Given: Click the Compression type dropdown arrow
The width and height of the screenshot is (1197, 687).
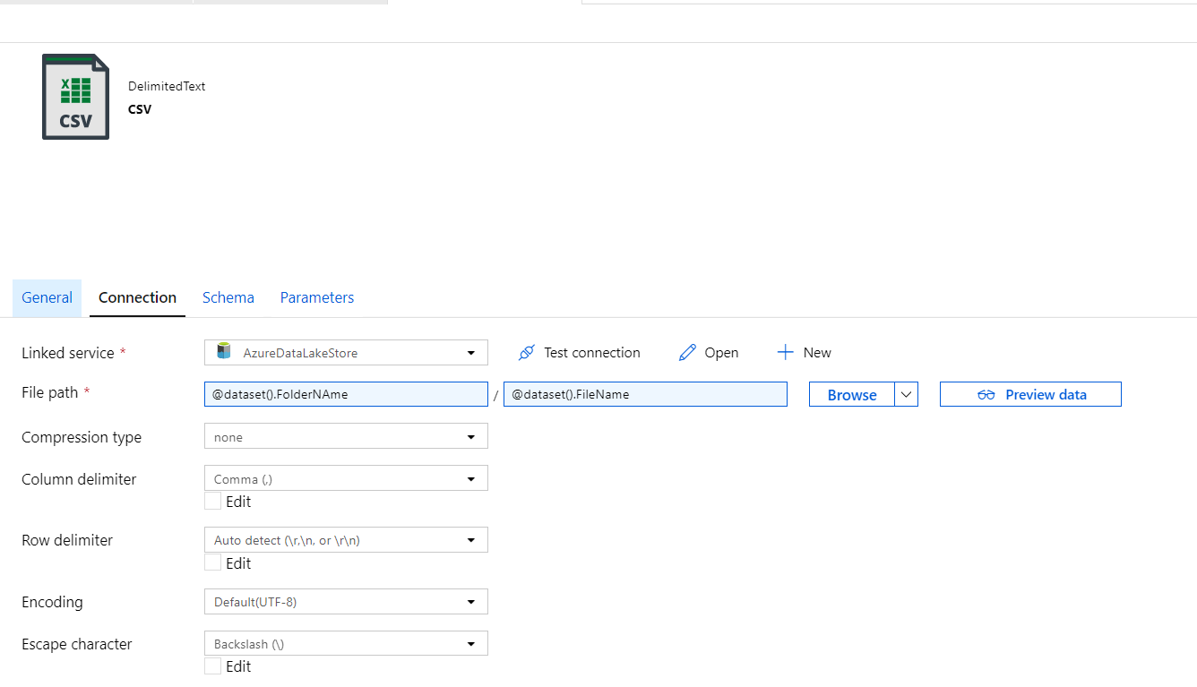Looking at the screenshot, I should (471, 436).
